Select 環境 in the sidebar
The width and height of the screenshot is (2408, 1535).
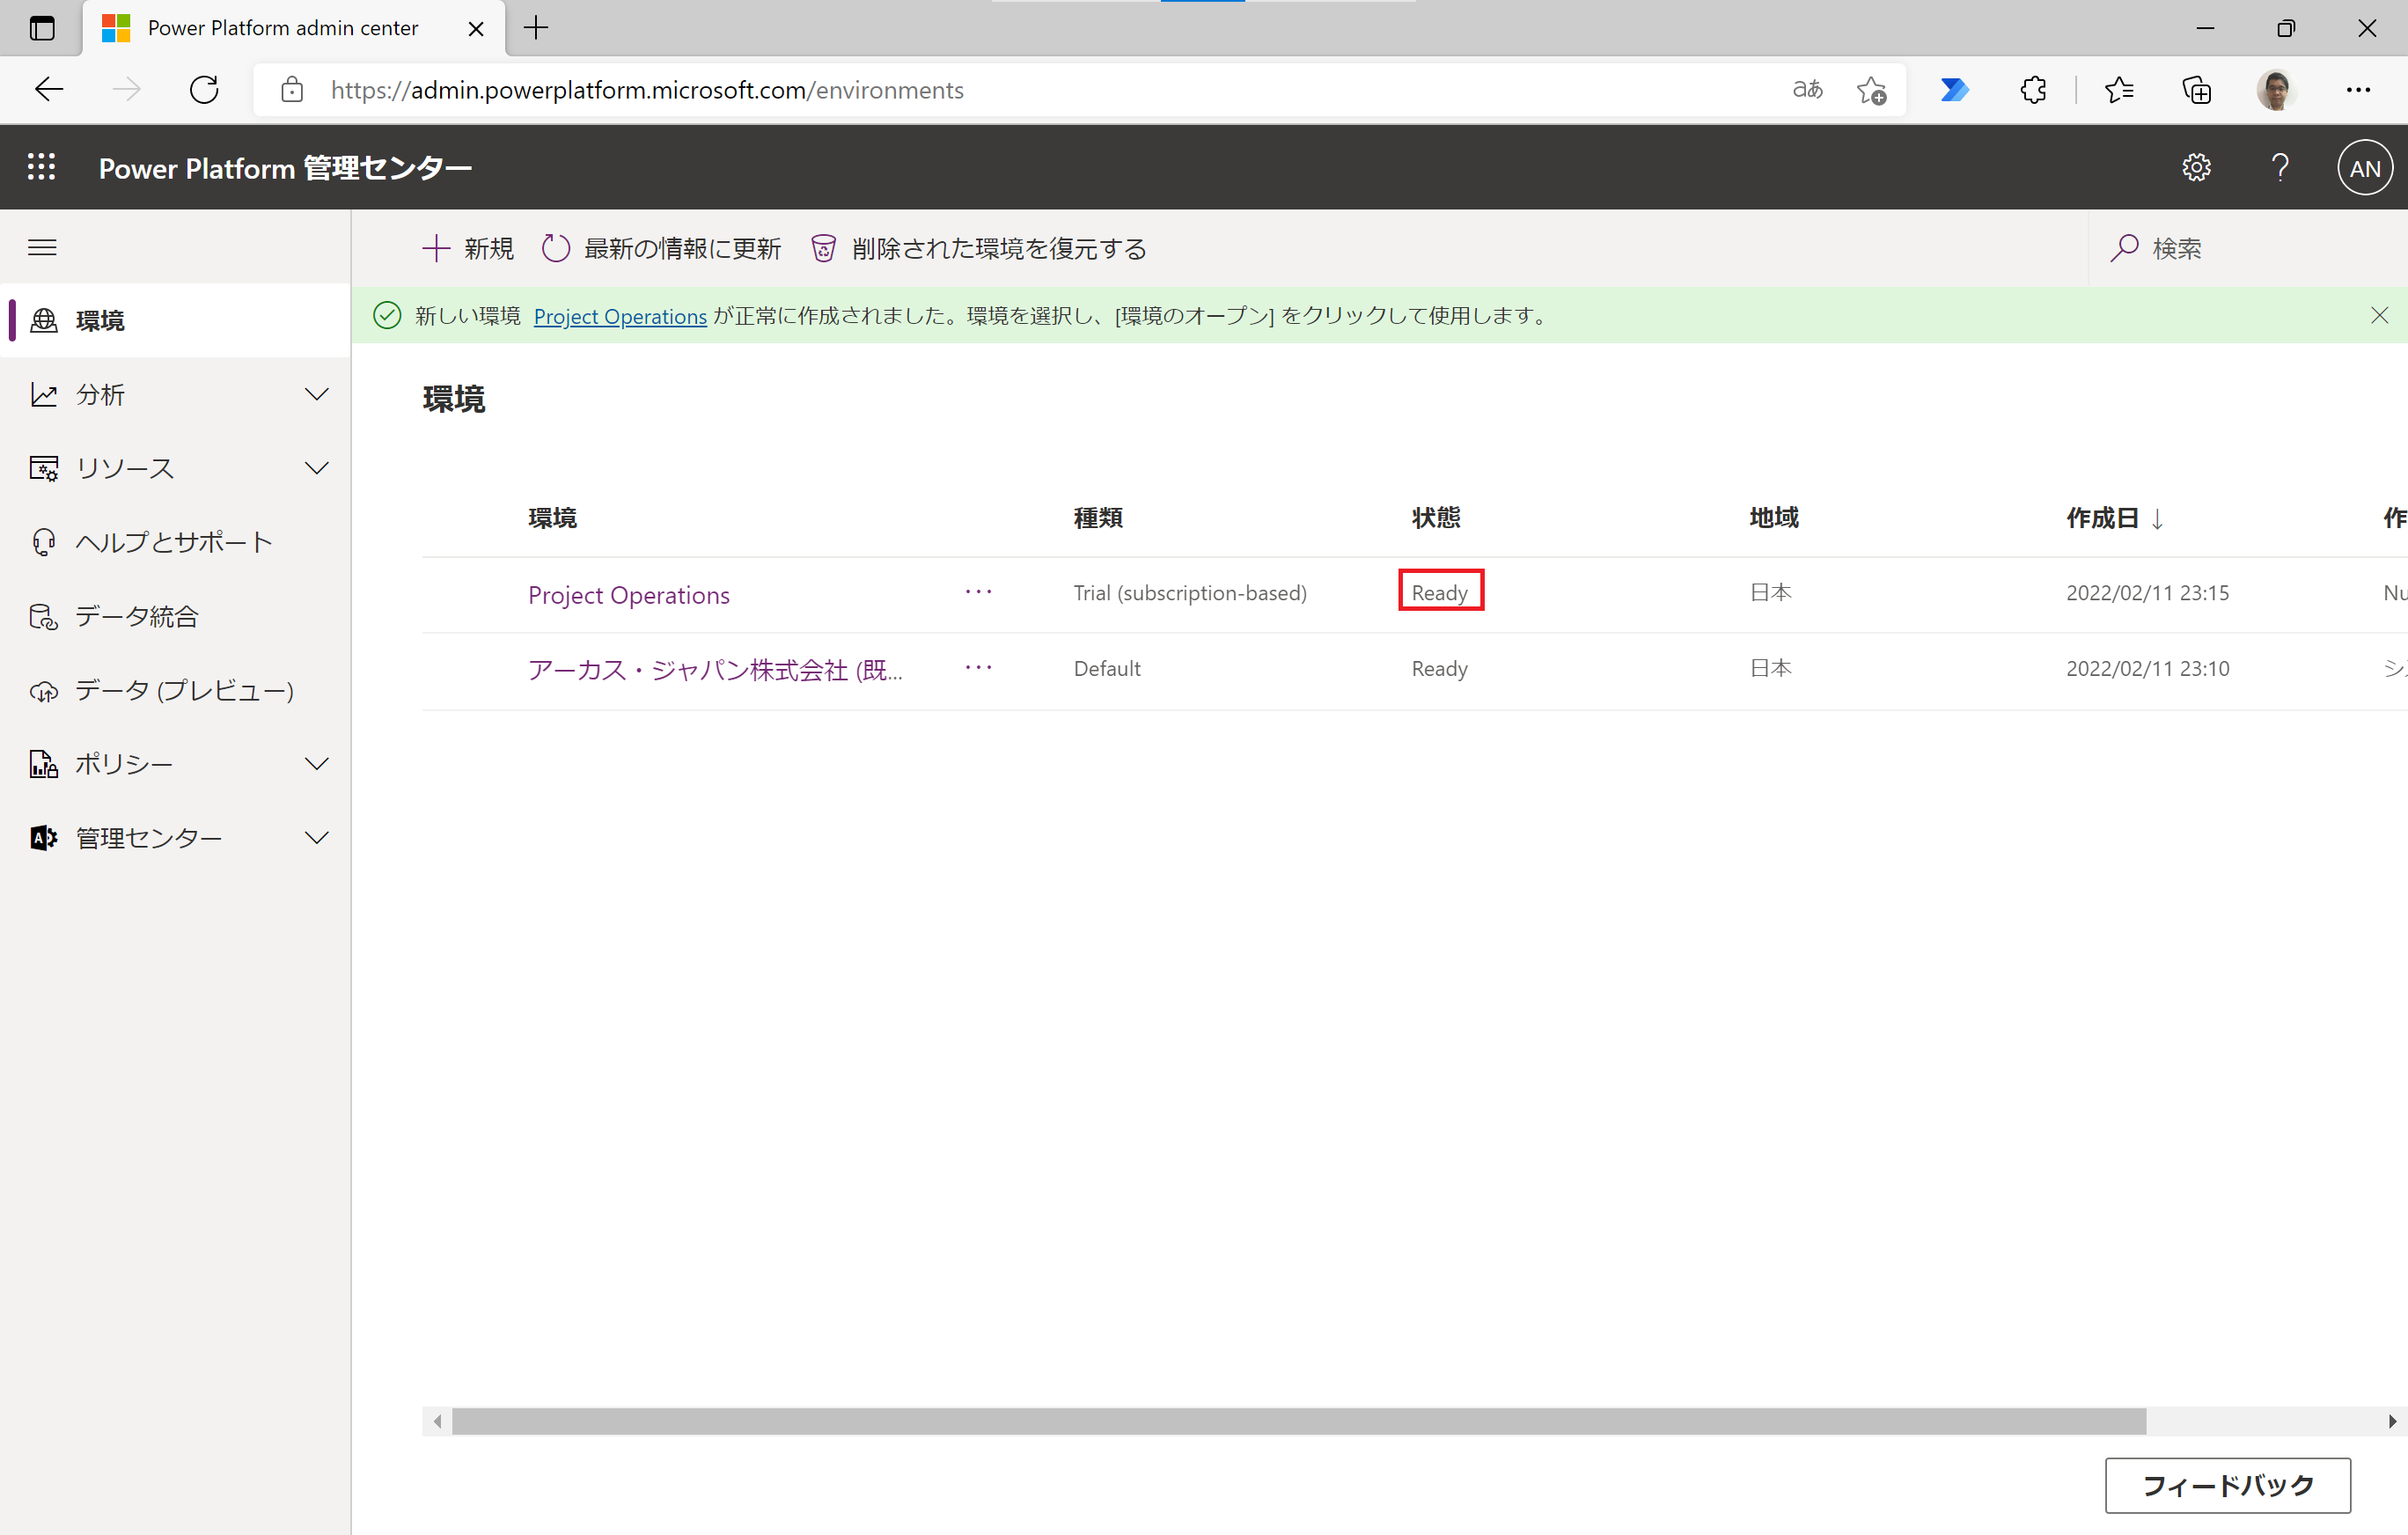click(x=175, y=320)
